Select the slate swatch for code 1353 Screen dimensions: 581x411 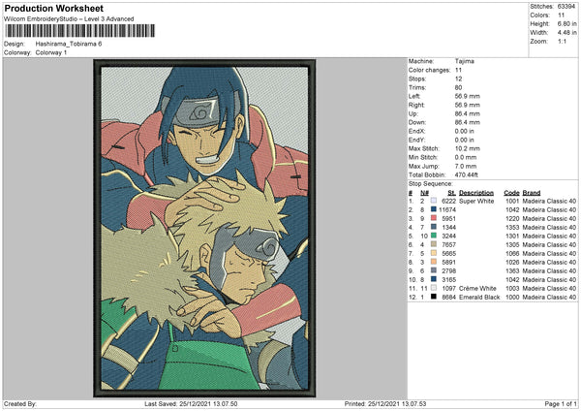tap(434, 227)
